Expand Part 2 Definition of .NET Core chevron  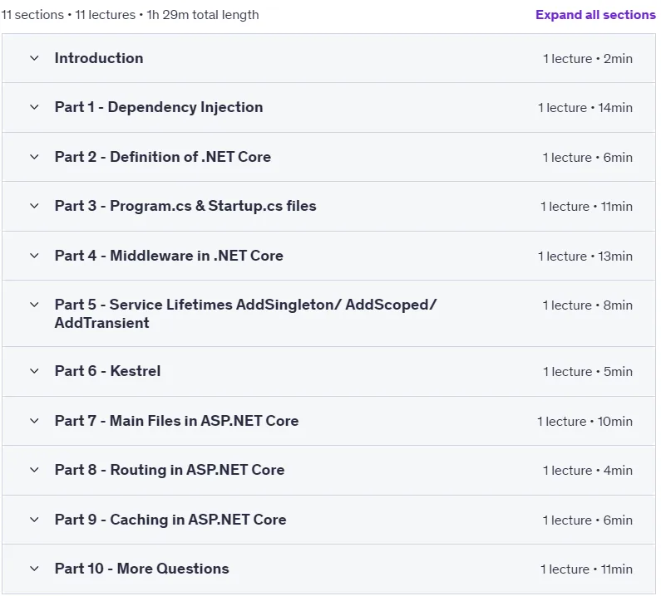pos(35,157)
